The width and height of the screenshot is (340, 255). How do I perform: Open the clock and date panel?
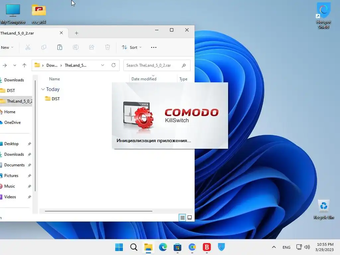point(325,247)
